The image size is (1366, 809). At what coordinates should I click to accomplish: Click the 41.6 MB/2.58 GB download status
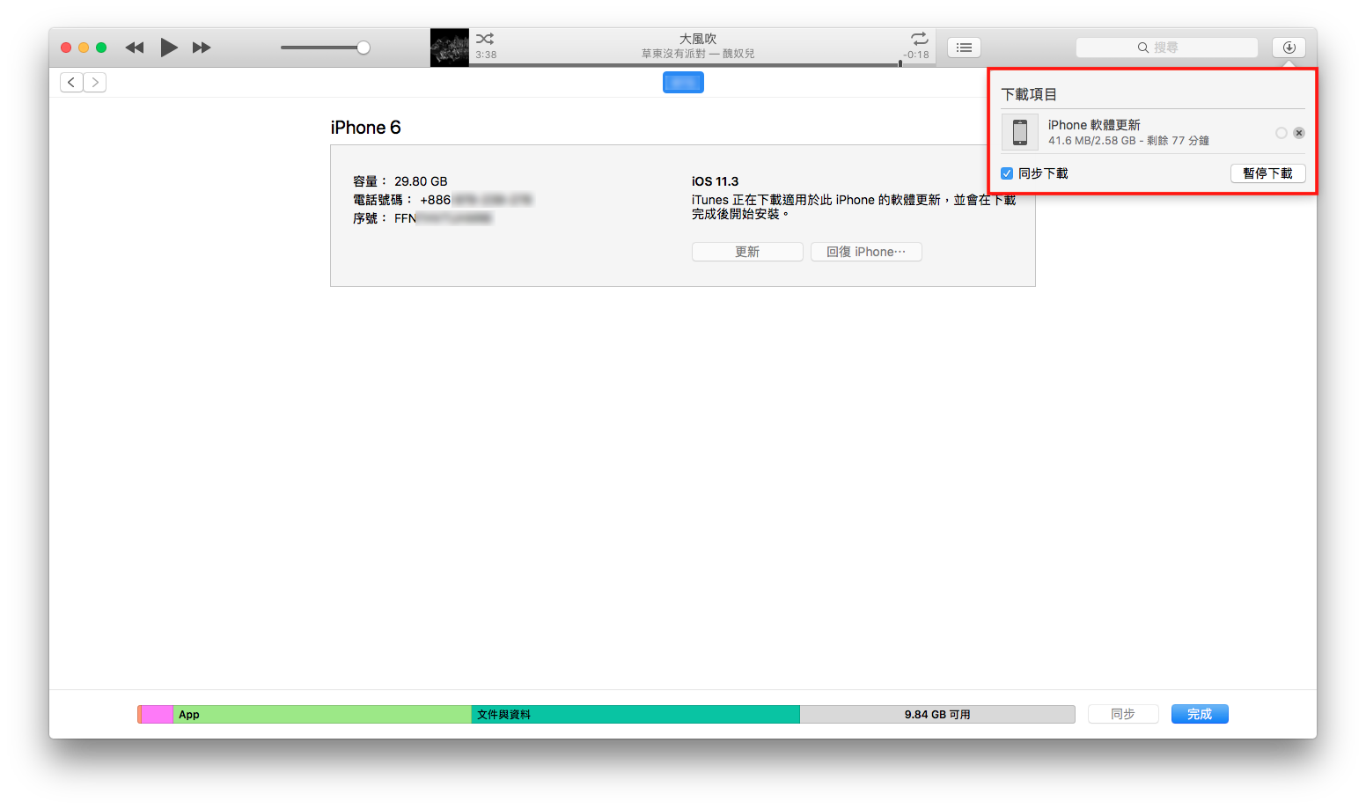tap(1128, 141)
